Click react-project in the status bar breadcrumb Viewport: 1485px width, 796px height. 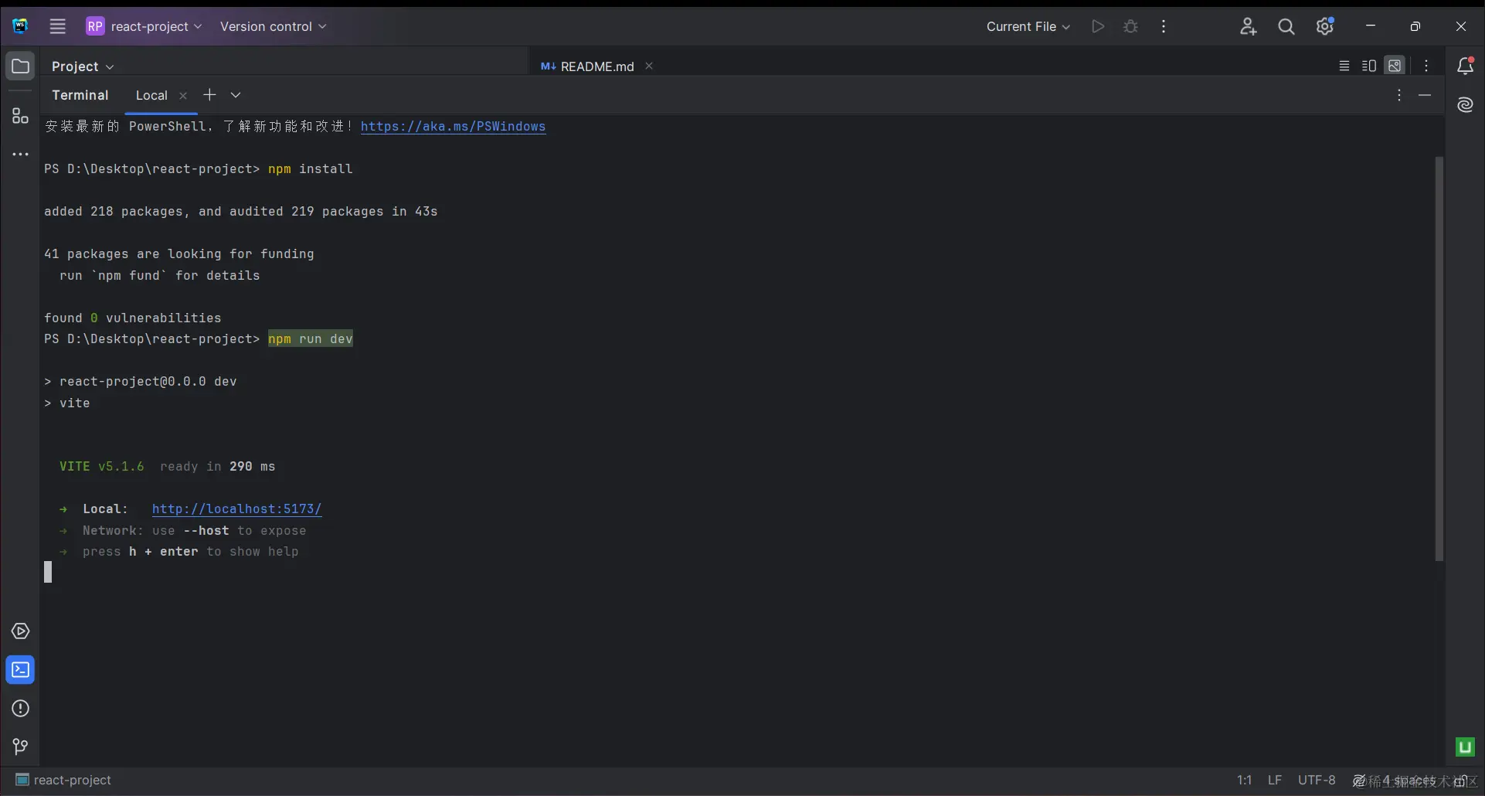point(63,780)
